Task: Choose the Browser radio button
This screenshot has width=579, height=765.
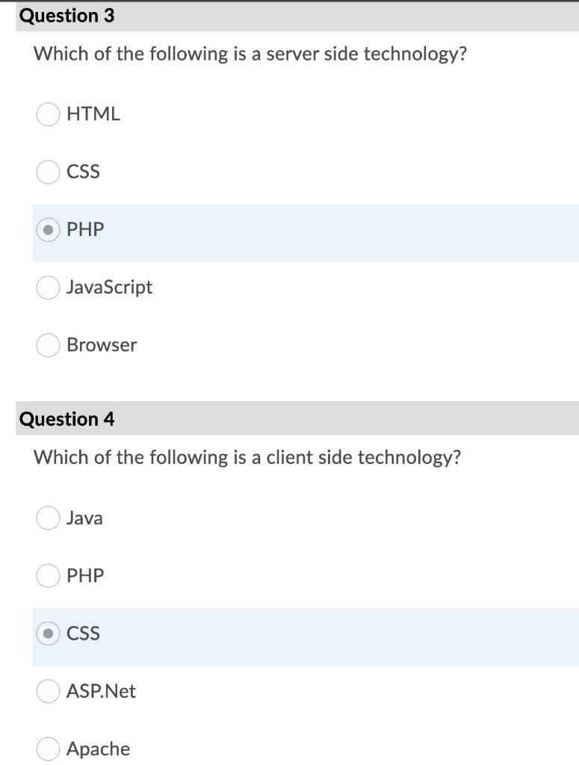Action: click(48, 345)
